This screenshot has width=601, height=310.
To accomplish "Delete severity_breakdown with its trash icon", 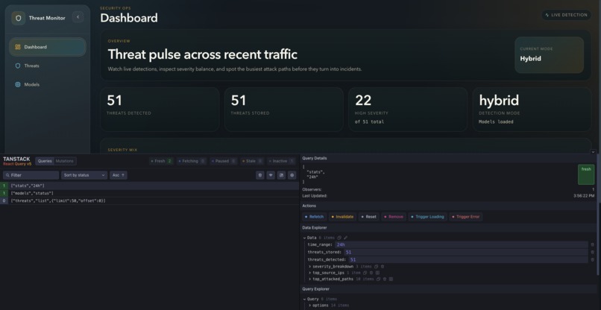I will (382, 267).
